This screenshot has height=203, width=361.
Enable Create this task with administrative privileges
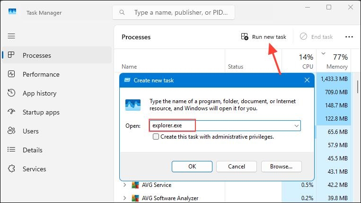pyautogui.click(x=156, y=137)
